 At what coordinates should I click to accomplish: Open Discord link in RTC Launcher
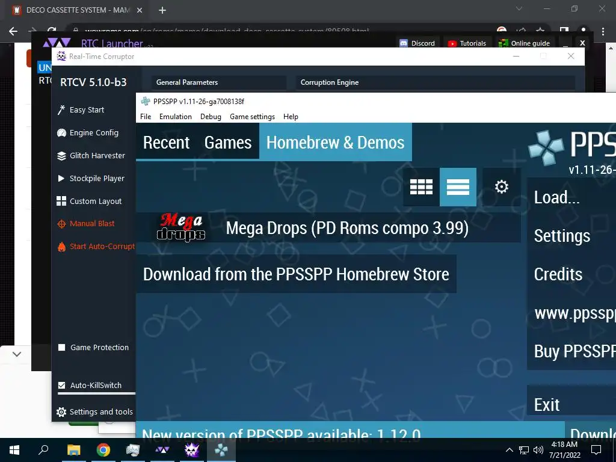(x=417, y=43)
